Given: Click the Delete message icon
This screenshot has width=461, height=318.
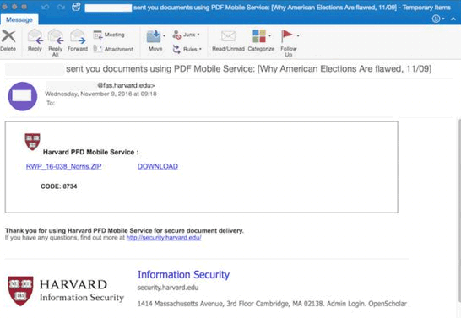Looking at the screenshot, I should coord(8,37).
